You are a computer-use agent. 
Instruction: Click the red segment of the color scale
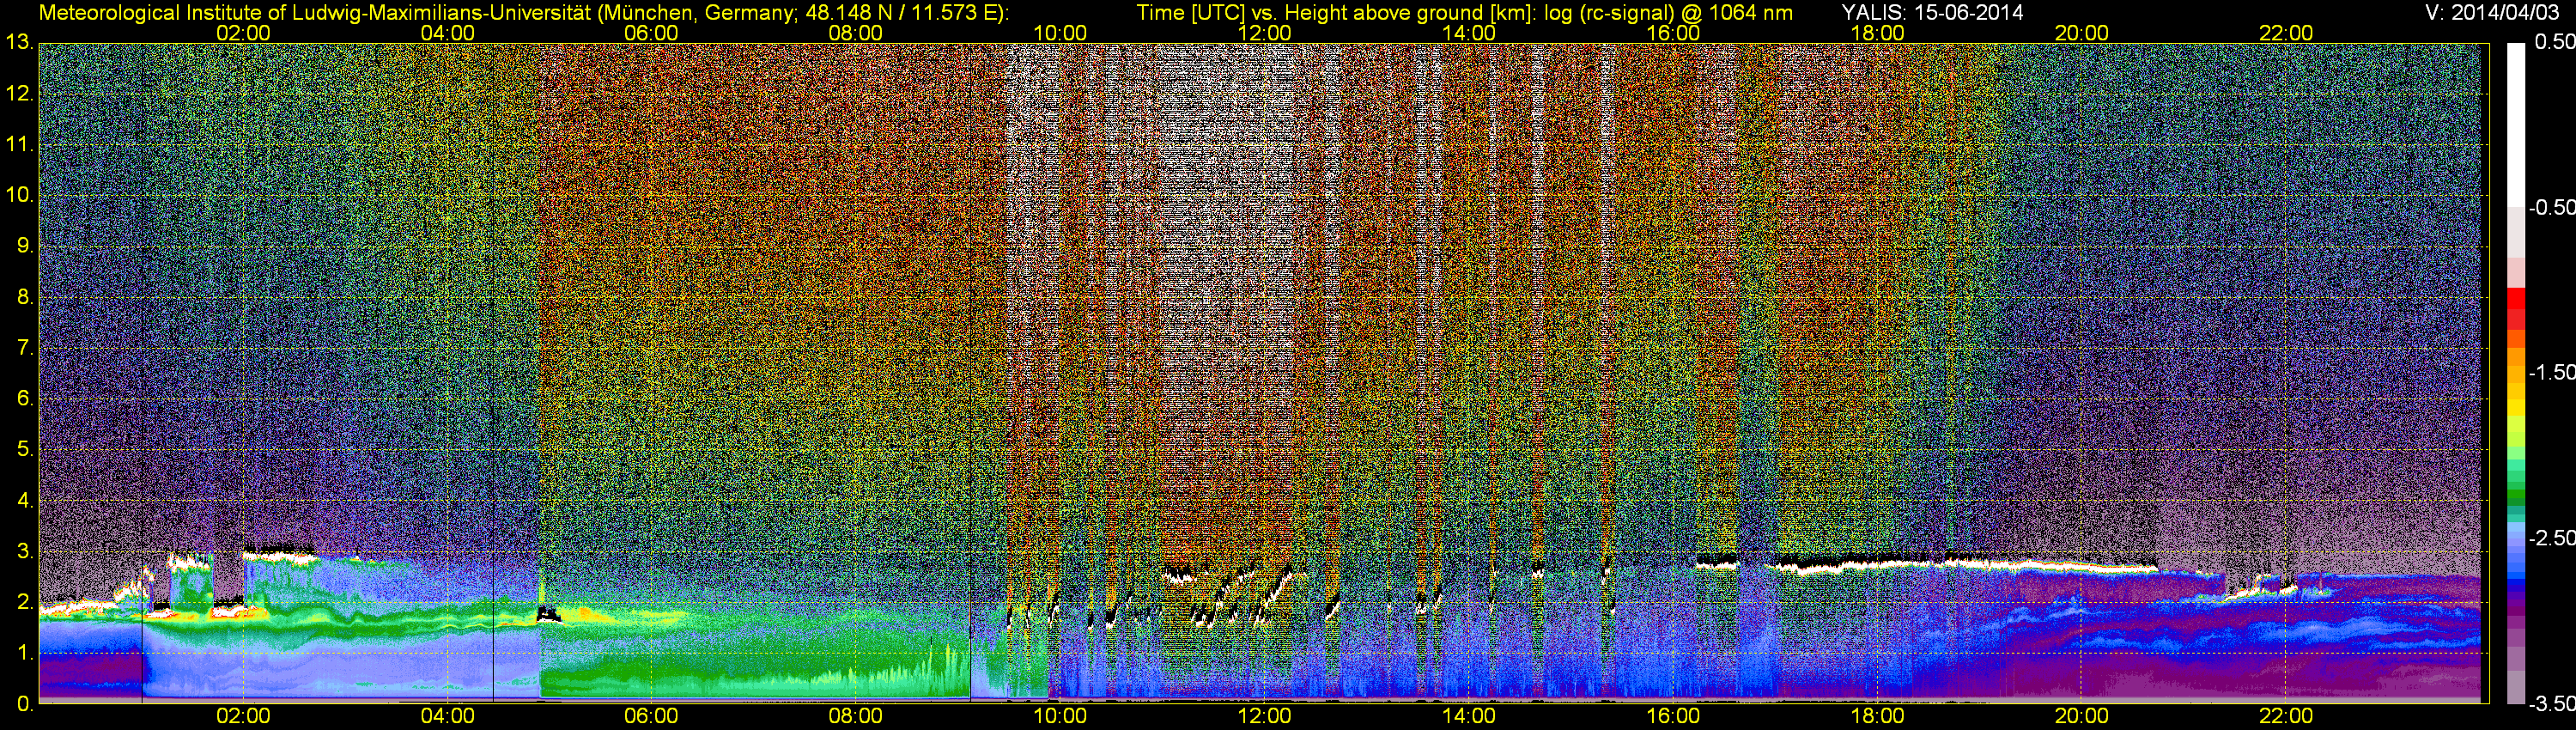[2516, 306]
